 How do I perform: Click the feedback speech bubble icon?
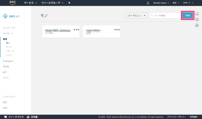click(x=6, y=117)
